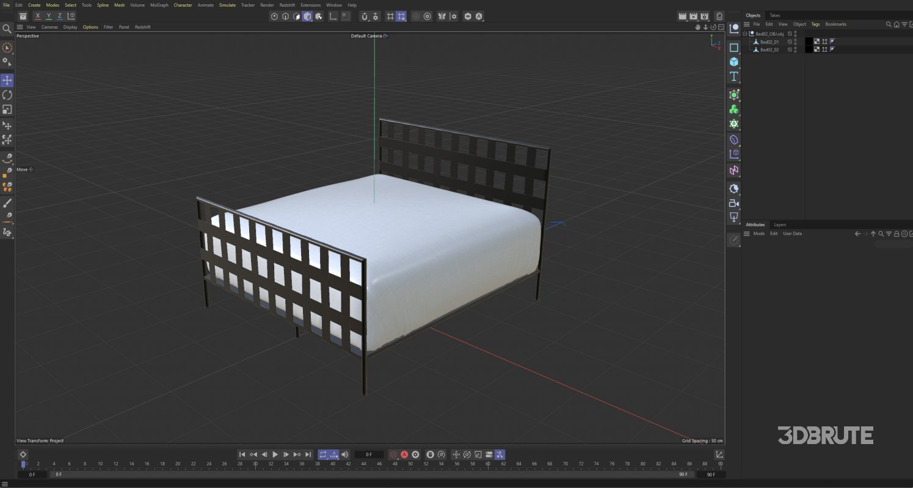Click the Tags menu in the Object Manager
This screenshot has height=488, width=913.
[x=815, y=24]
